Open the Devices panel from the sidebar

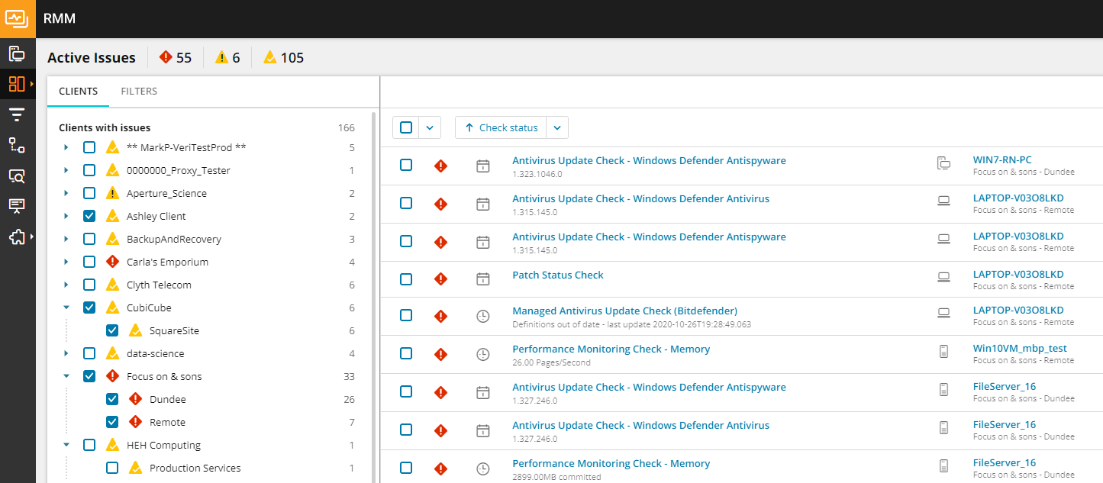[x=18, y=53]
